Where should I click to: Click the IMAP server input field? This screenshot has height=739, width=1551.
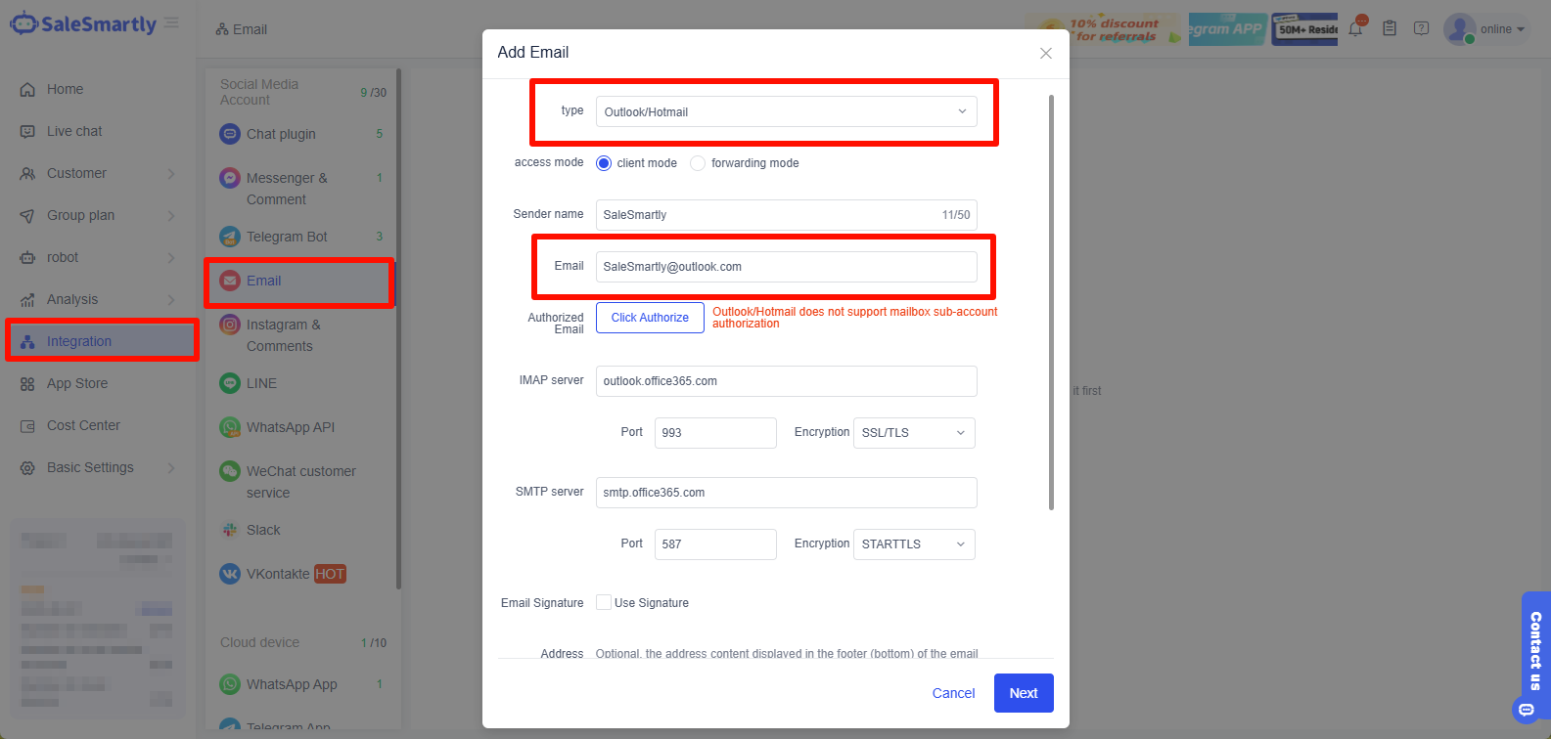(x=787, y=381)
